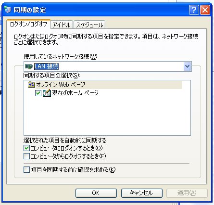Screen dimensions: 214x205
Task: Click the sync settings icon in title bar
Action: point(8,10)
